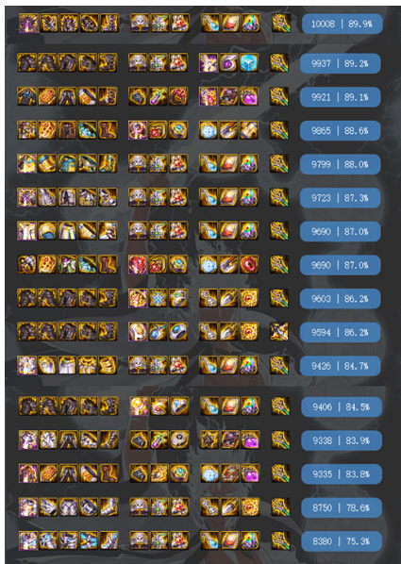Select the rainbow stone in the 8380 row

pos(250,540)
